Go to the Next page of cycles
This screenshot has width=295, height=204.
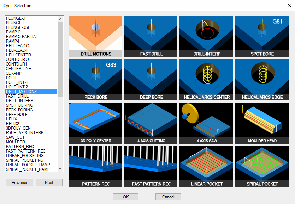[x=49, y=183]
